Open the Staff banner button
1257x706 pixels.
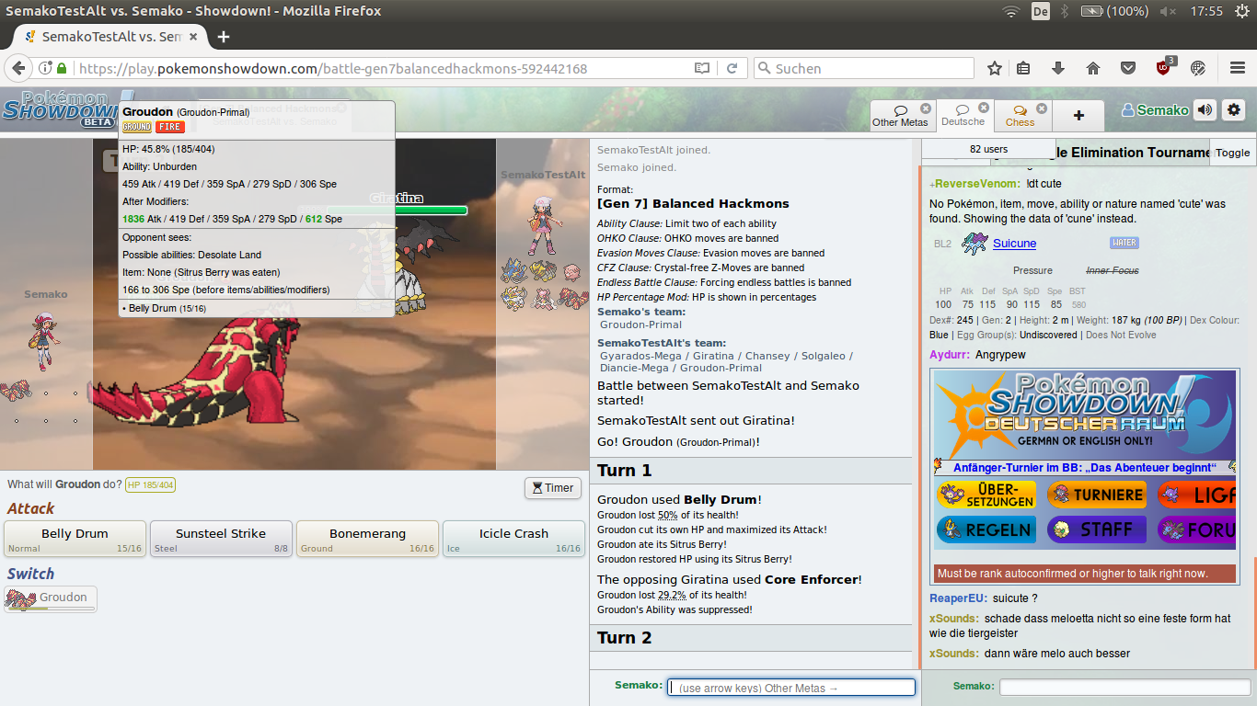(1096, 530)
